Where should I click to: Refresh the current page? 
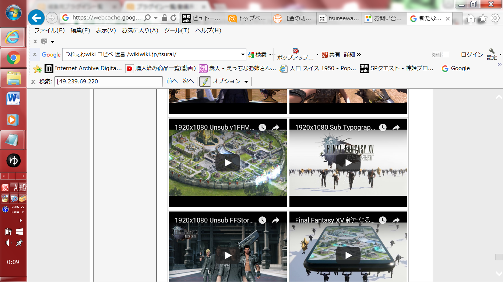pos(174,18)
